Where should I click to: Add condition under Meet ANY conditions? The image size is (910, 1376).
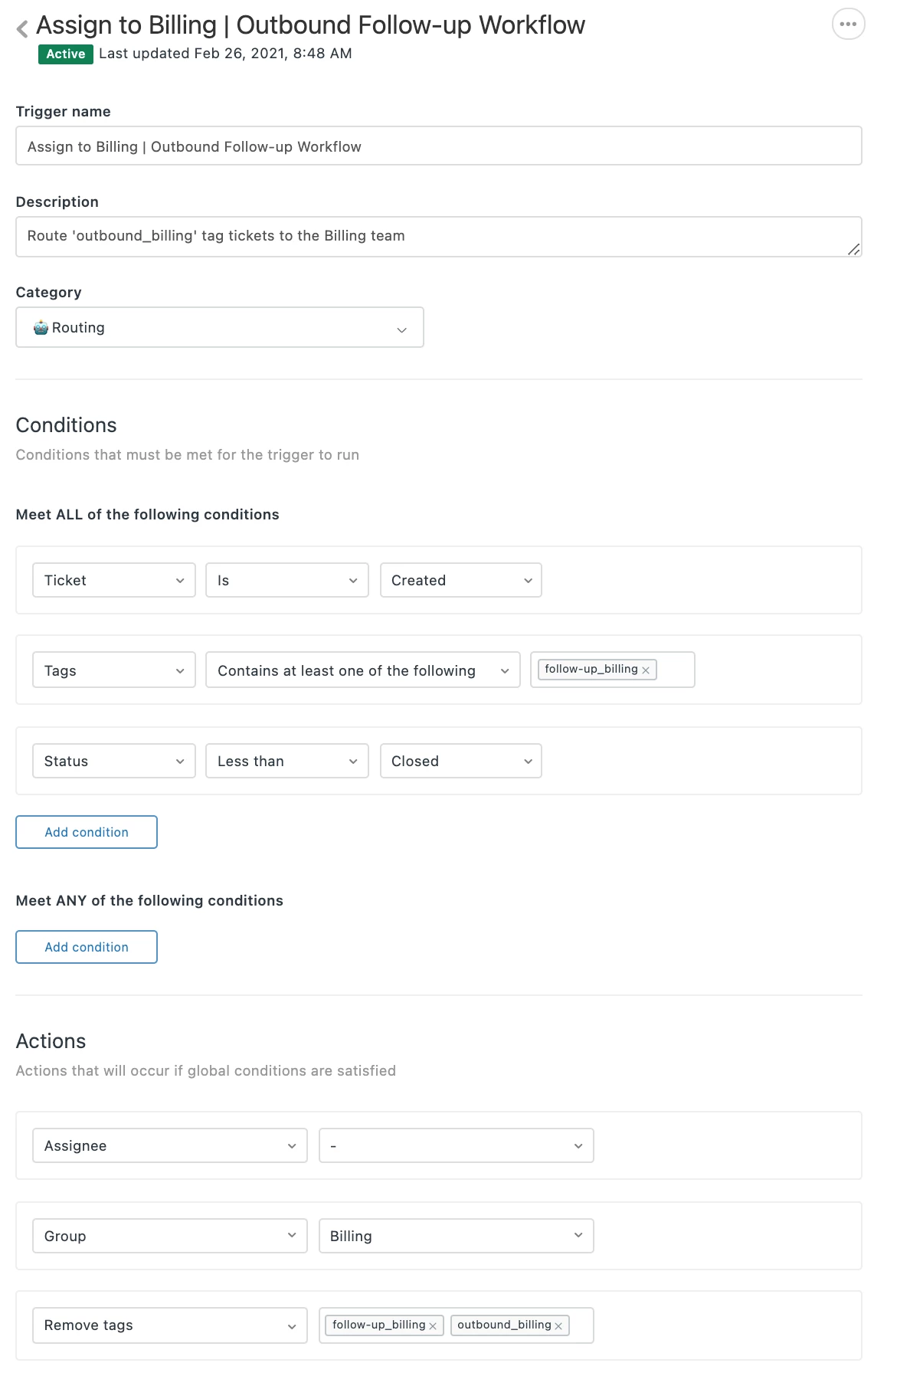87,947
